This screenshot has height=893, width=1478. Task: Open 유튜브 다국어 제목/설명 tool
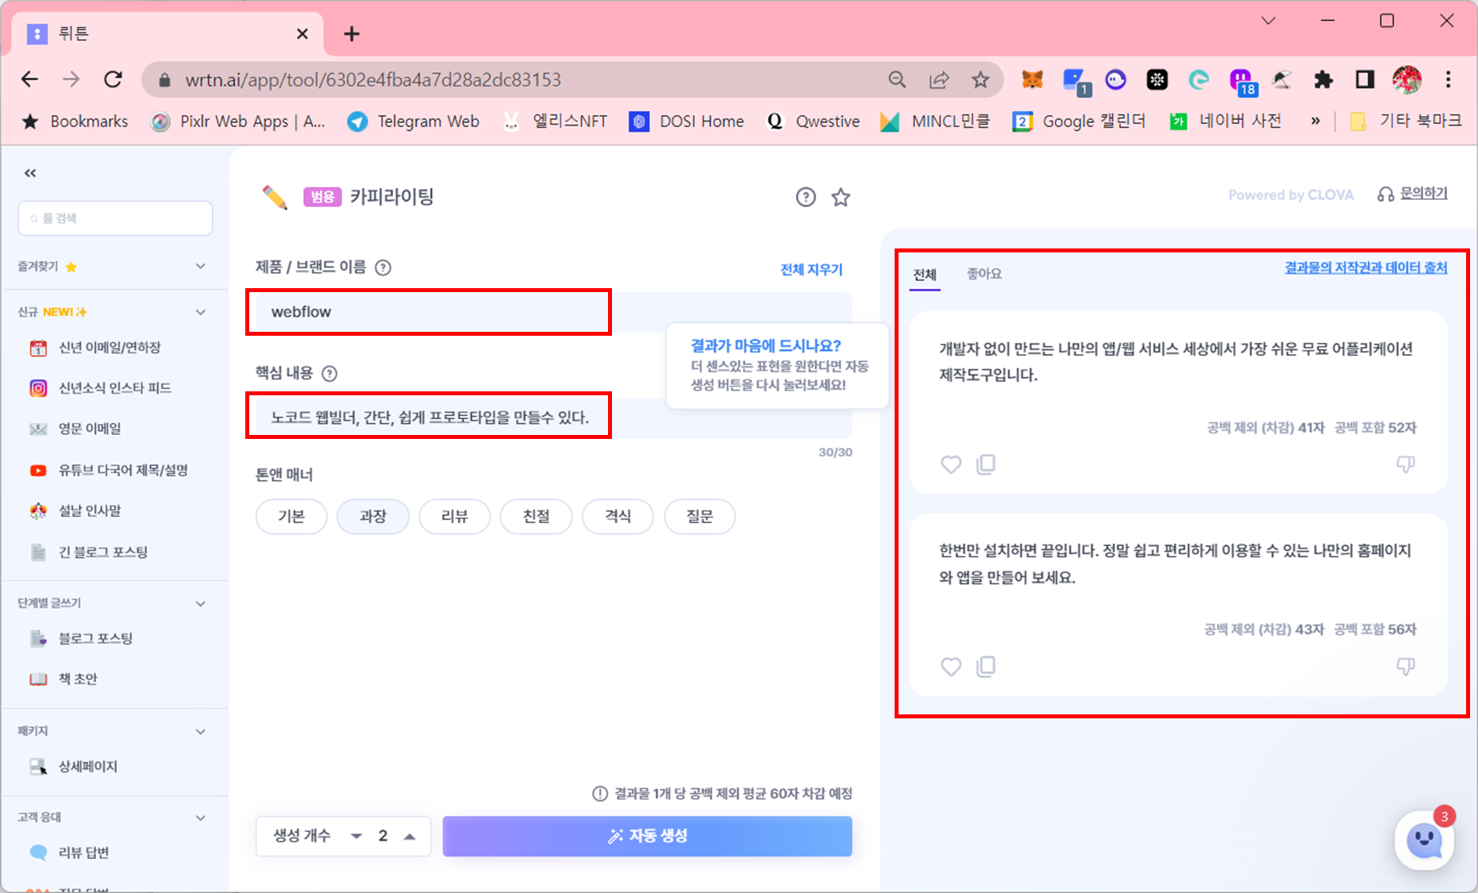[123, 470]
